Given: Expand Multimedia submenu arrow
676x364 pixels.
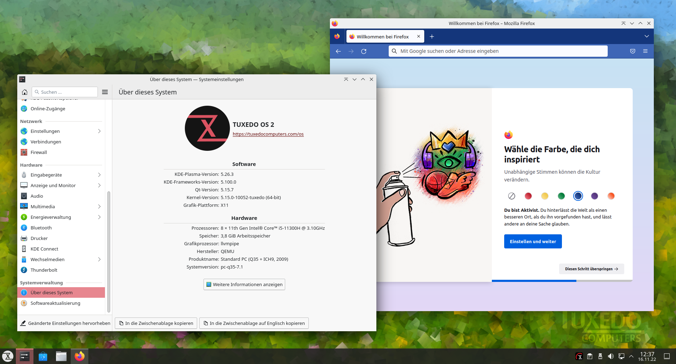Looking at the screenshot, I should (x=99, y=206).
